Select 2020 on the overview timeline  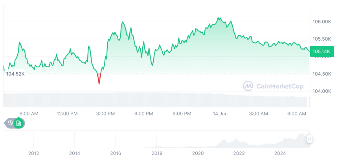click(198, 153)
